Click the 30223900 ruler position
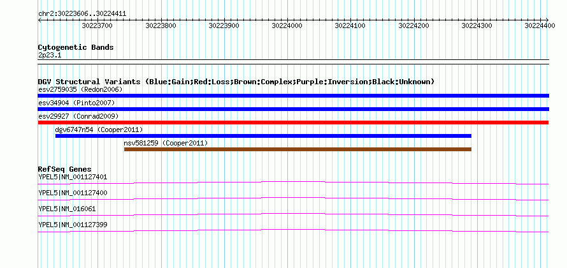 coord(224,26)
